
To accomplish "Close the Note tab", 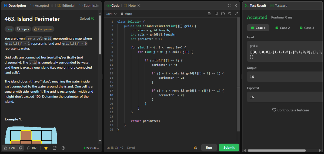I will pos(139,6).
